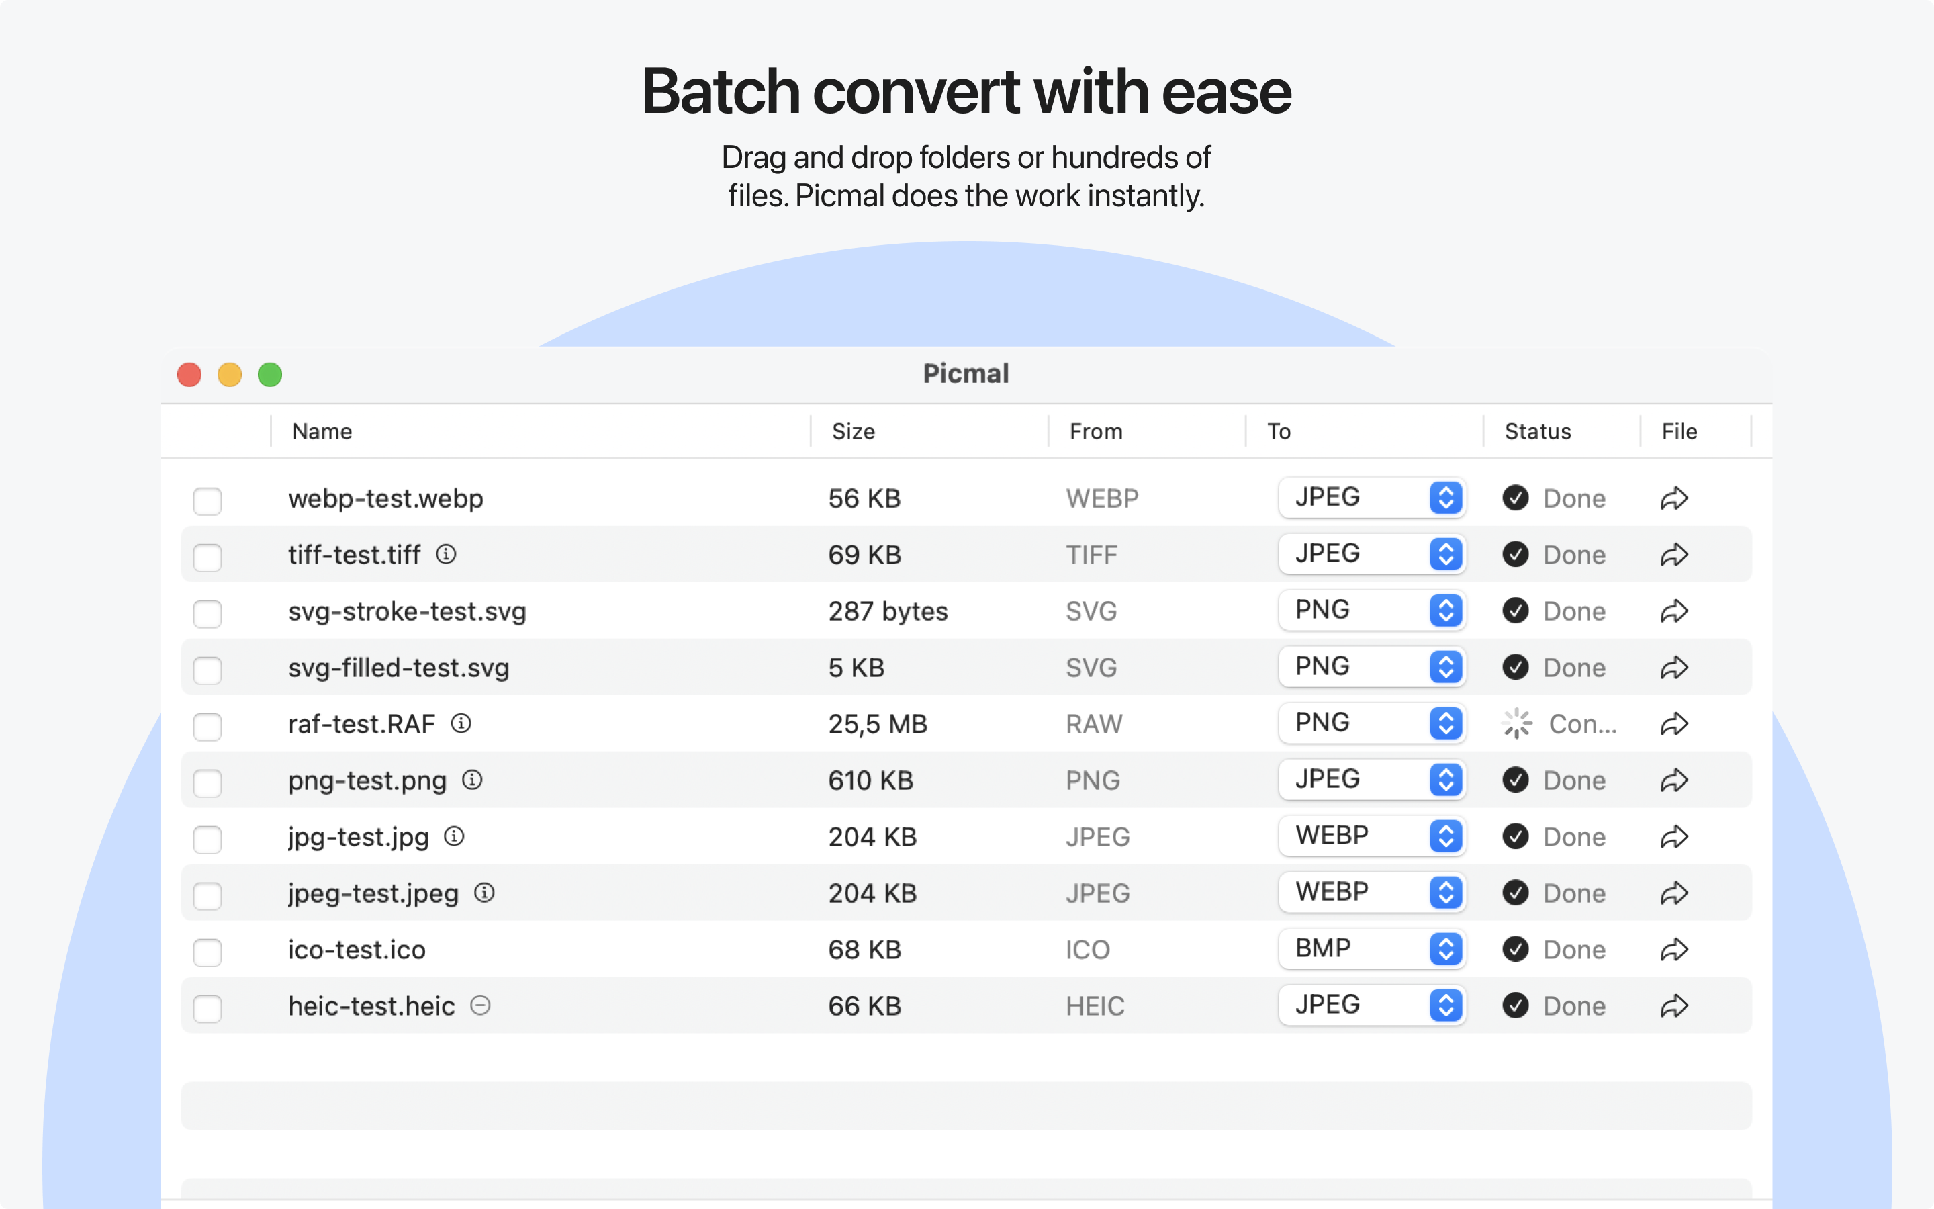The width and height of the screenshot is (1934, 1209).
Task: Click the Size column header
Action: 853,432
